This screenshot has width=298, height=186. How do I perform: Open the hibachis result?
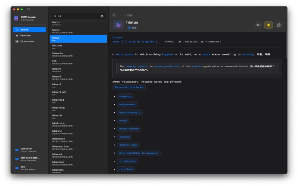coord(78,116)
